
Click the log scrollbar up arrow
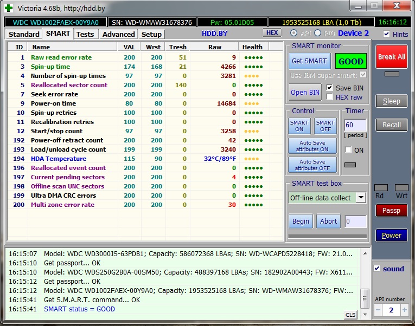[x=365, y=253]
